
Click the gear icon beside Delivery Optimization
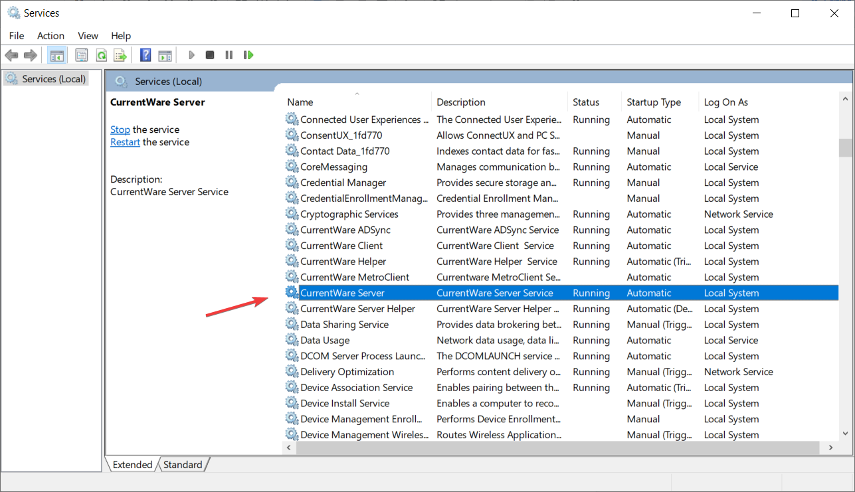click(292, 372)
